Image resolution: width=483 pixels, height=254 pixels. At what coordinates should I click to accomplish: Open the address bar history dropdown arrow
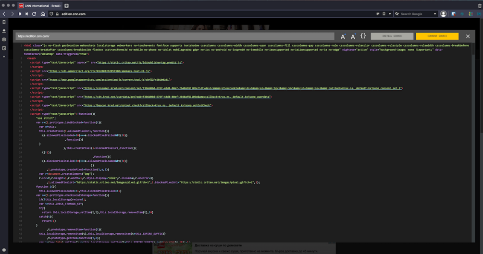(390, 14)
